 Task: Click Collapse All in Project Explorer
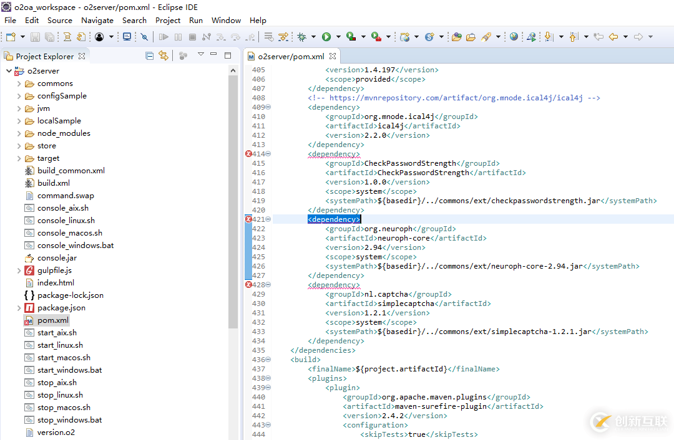149,56
